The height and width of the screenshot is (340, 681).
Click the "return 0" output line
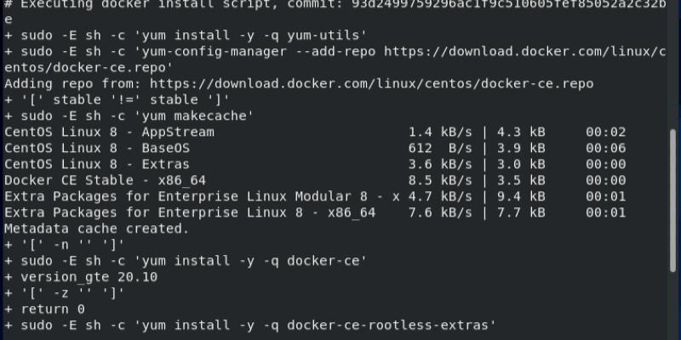pyautogui.click(x=53, y=309)
